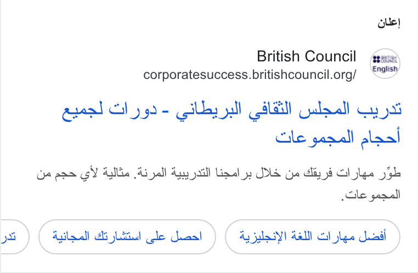Image resolution: width=418 pixels, height=273 pixels.
Task: Click the word المجانية in consultation chip
Action: click(x=71, y=236)
